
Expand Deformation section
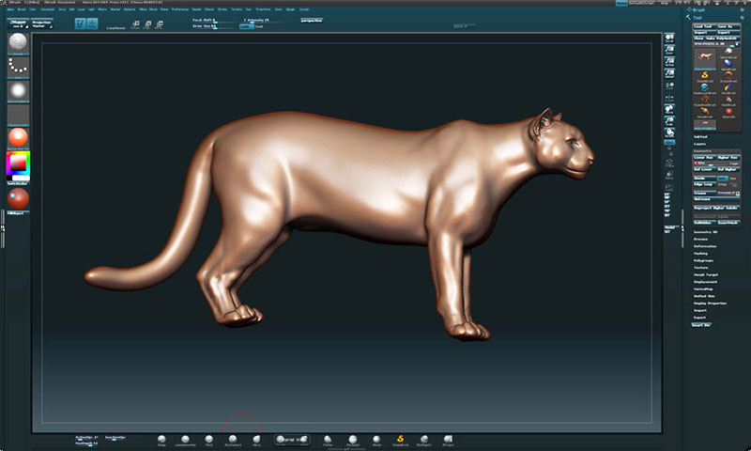(705, 246)
